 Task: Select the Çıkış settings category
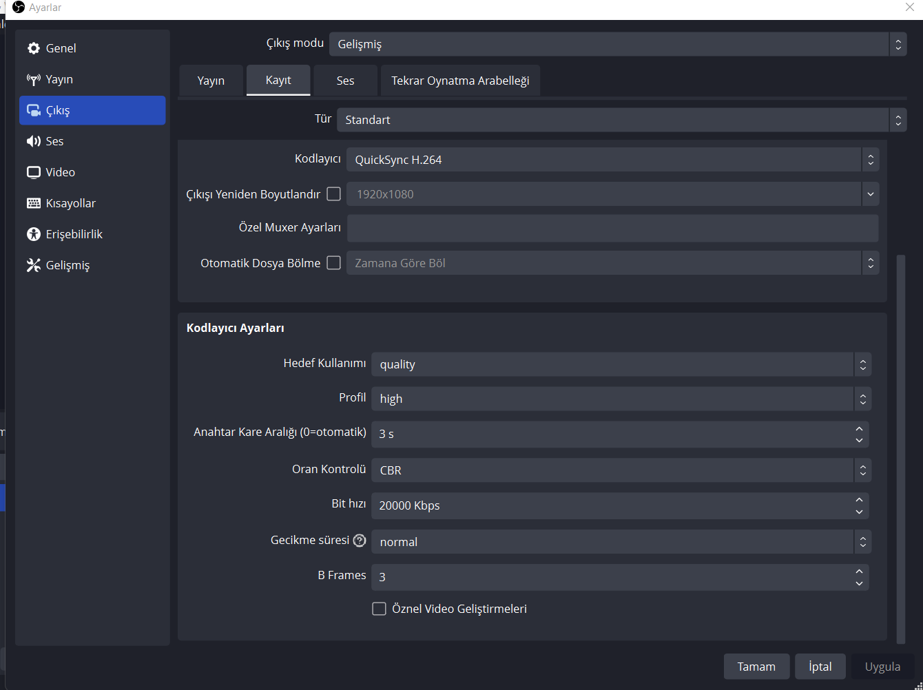(92, 110)
